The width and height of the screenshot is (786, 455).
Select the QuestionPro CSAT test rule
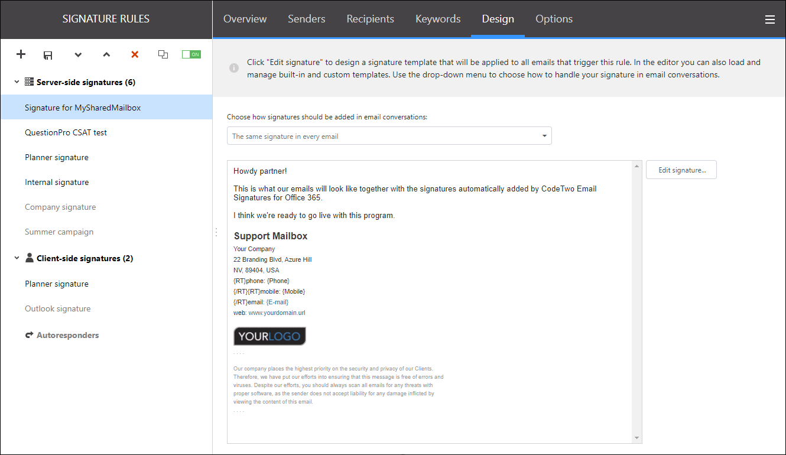(x=65, y=132)
